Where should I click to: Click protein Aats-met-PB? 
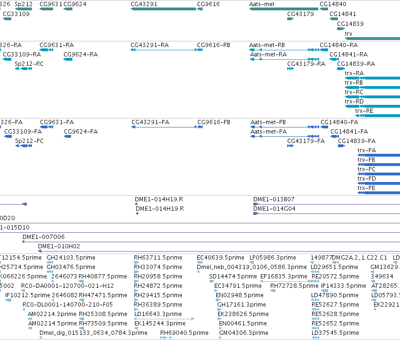click(x=268, y=122)
